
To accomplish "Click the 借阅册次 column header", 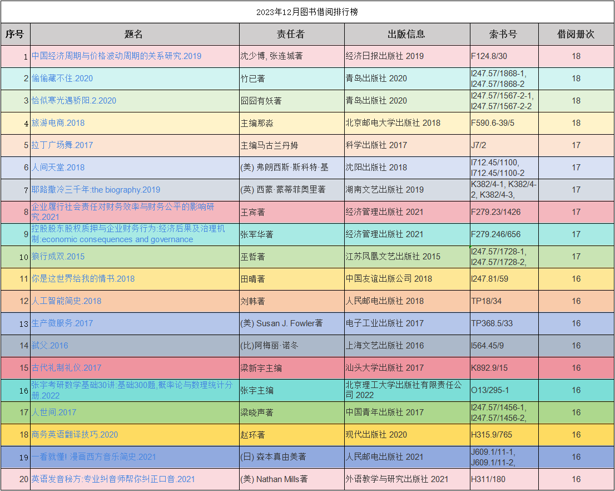I will click(x=576, y=34).
